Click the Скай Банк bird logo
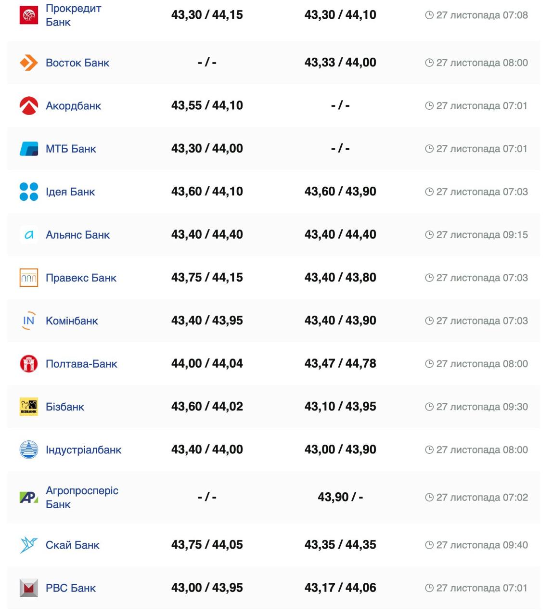The image size is (552, 616). point(29,545)
